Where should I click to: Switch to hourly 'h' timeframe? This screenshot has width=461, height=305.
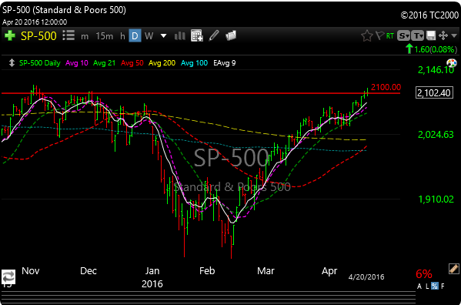coord(122,36)
